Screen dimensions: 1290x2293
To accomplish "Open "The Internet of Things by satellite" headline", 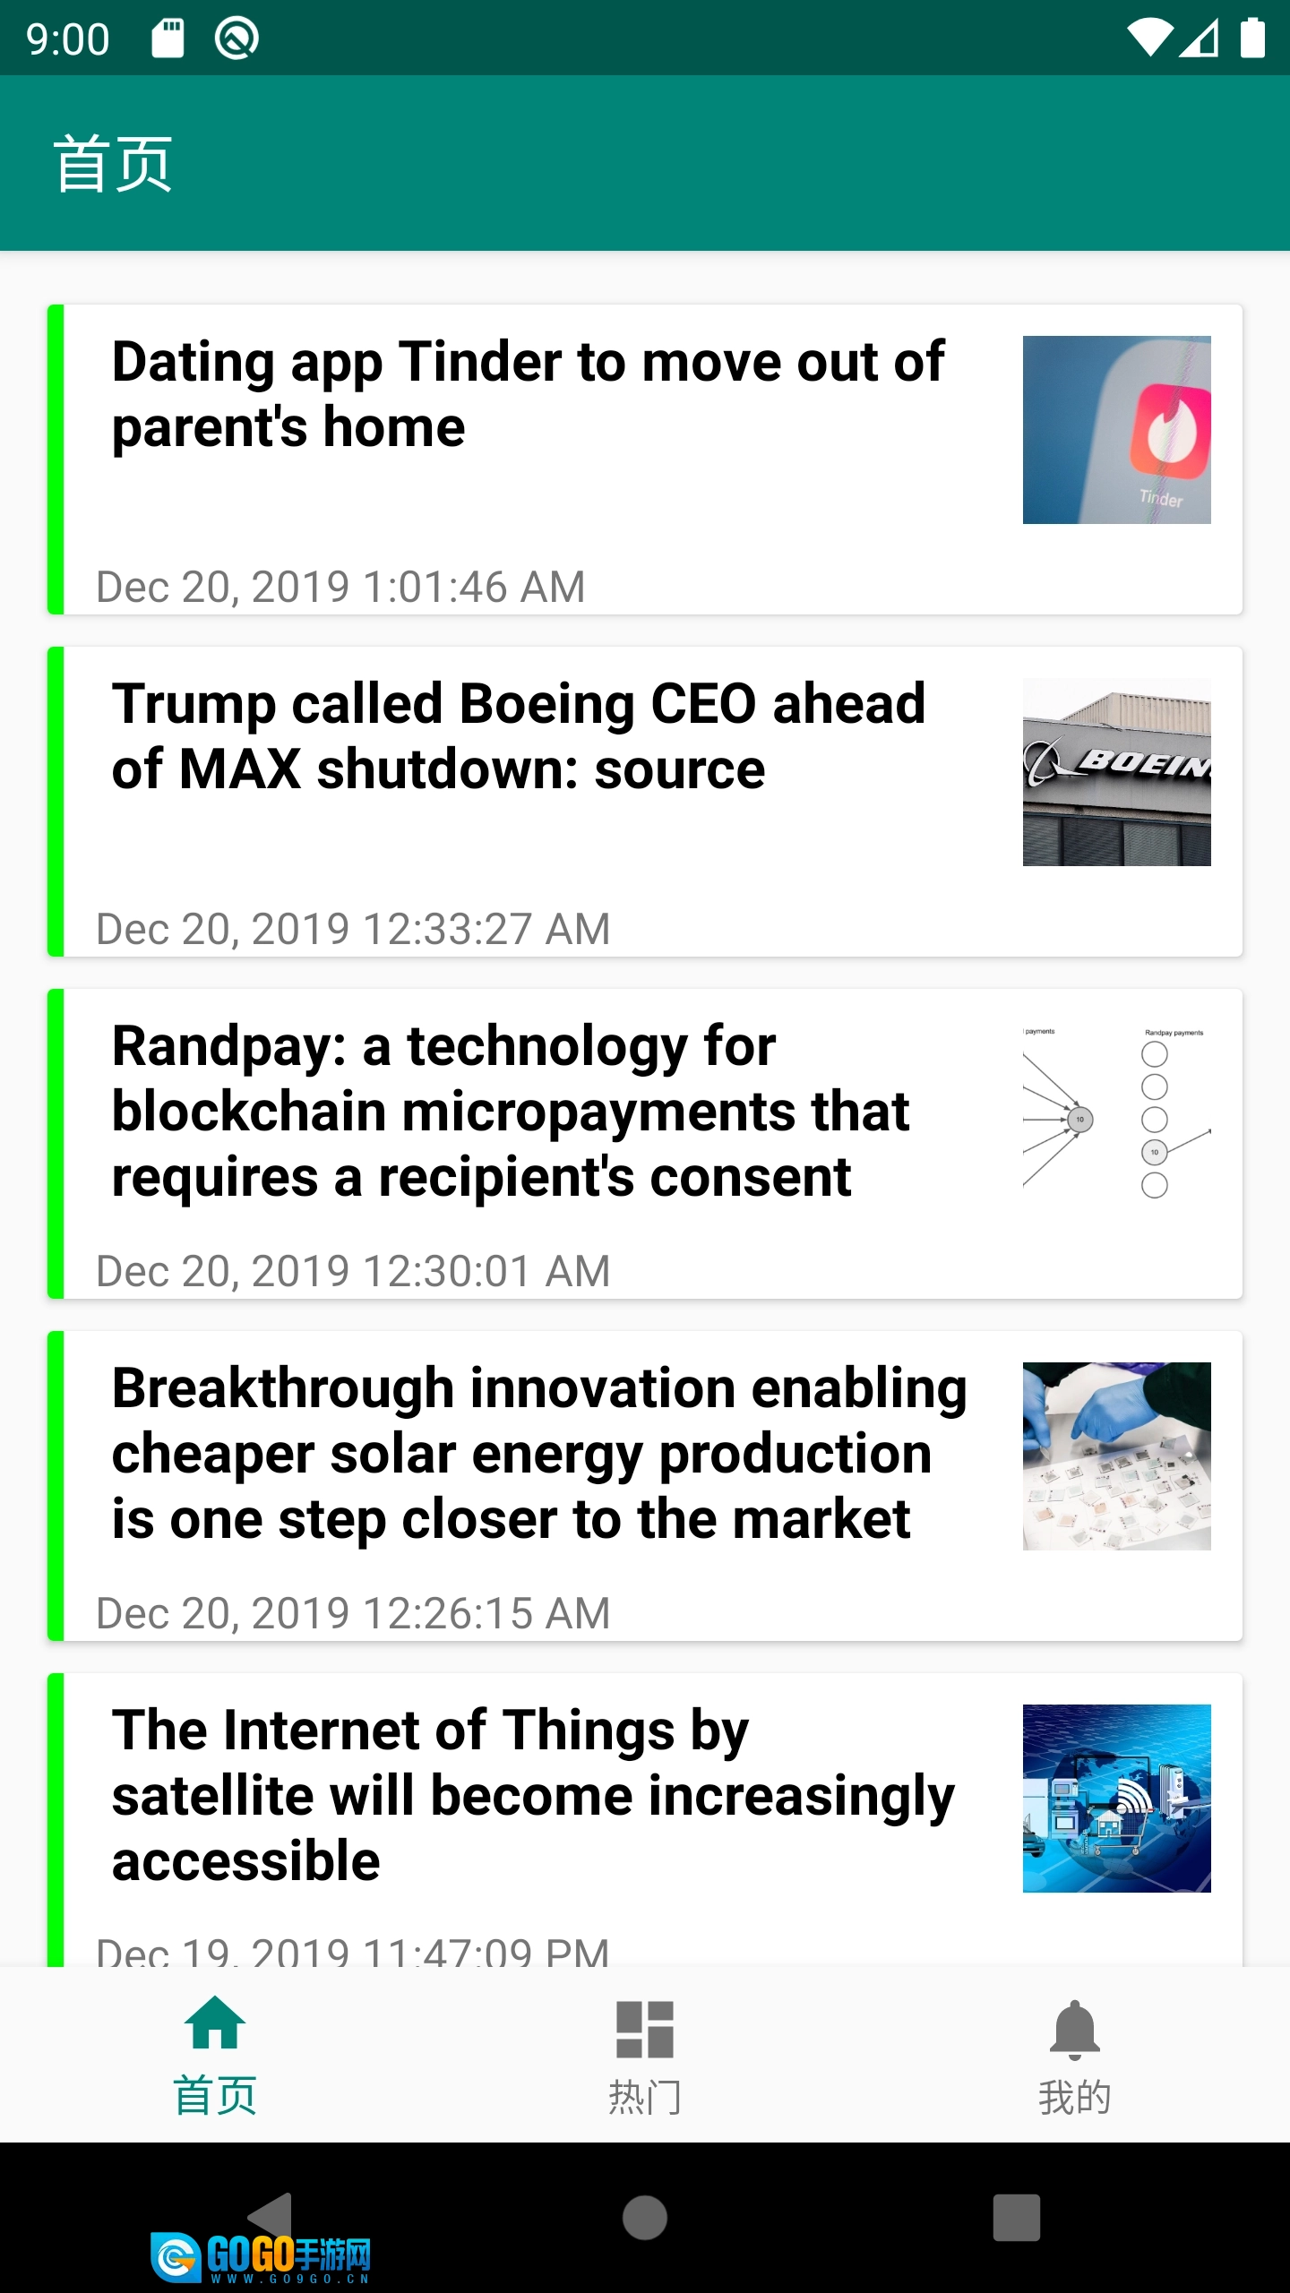I will pyautogui.click(x=533, y=1795).
